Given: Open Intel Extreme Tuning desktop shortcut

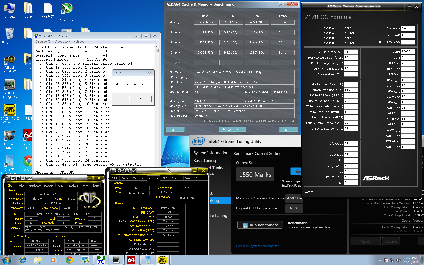Looking at the screenshot, I should pyautogui.click(x=10, y=165).
